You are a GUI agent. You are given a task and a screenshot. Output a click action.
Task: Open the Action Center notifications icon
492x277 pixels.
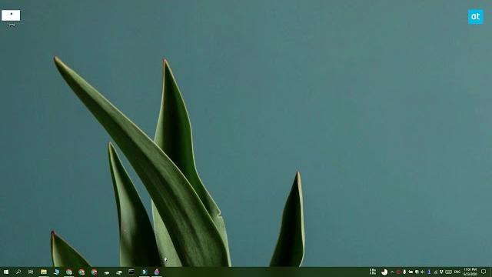(484, 272)
